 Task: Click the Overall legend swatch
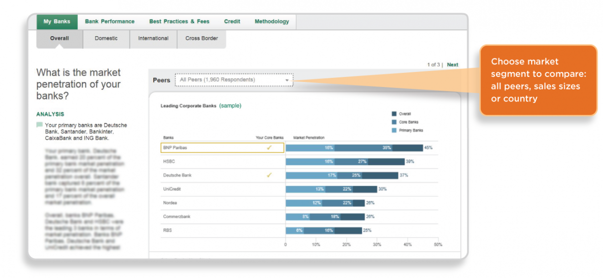point(394,114)
